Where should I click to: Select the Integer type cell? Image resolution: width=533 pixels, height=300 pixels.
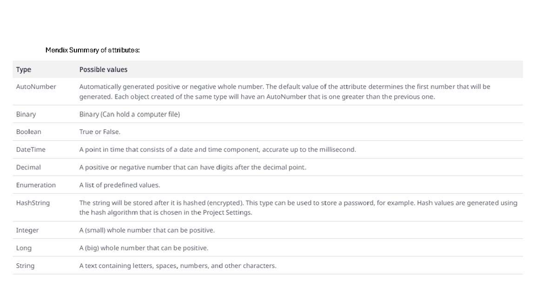coord(27,230)
